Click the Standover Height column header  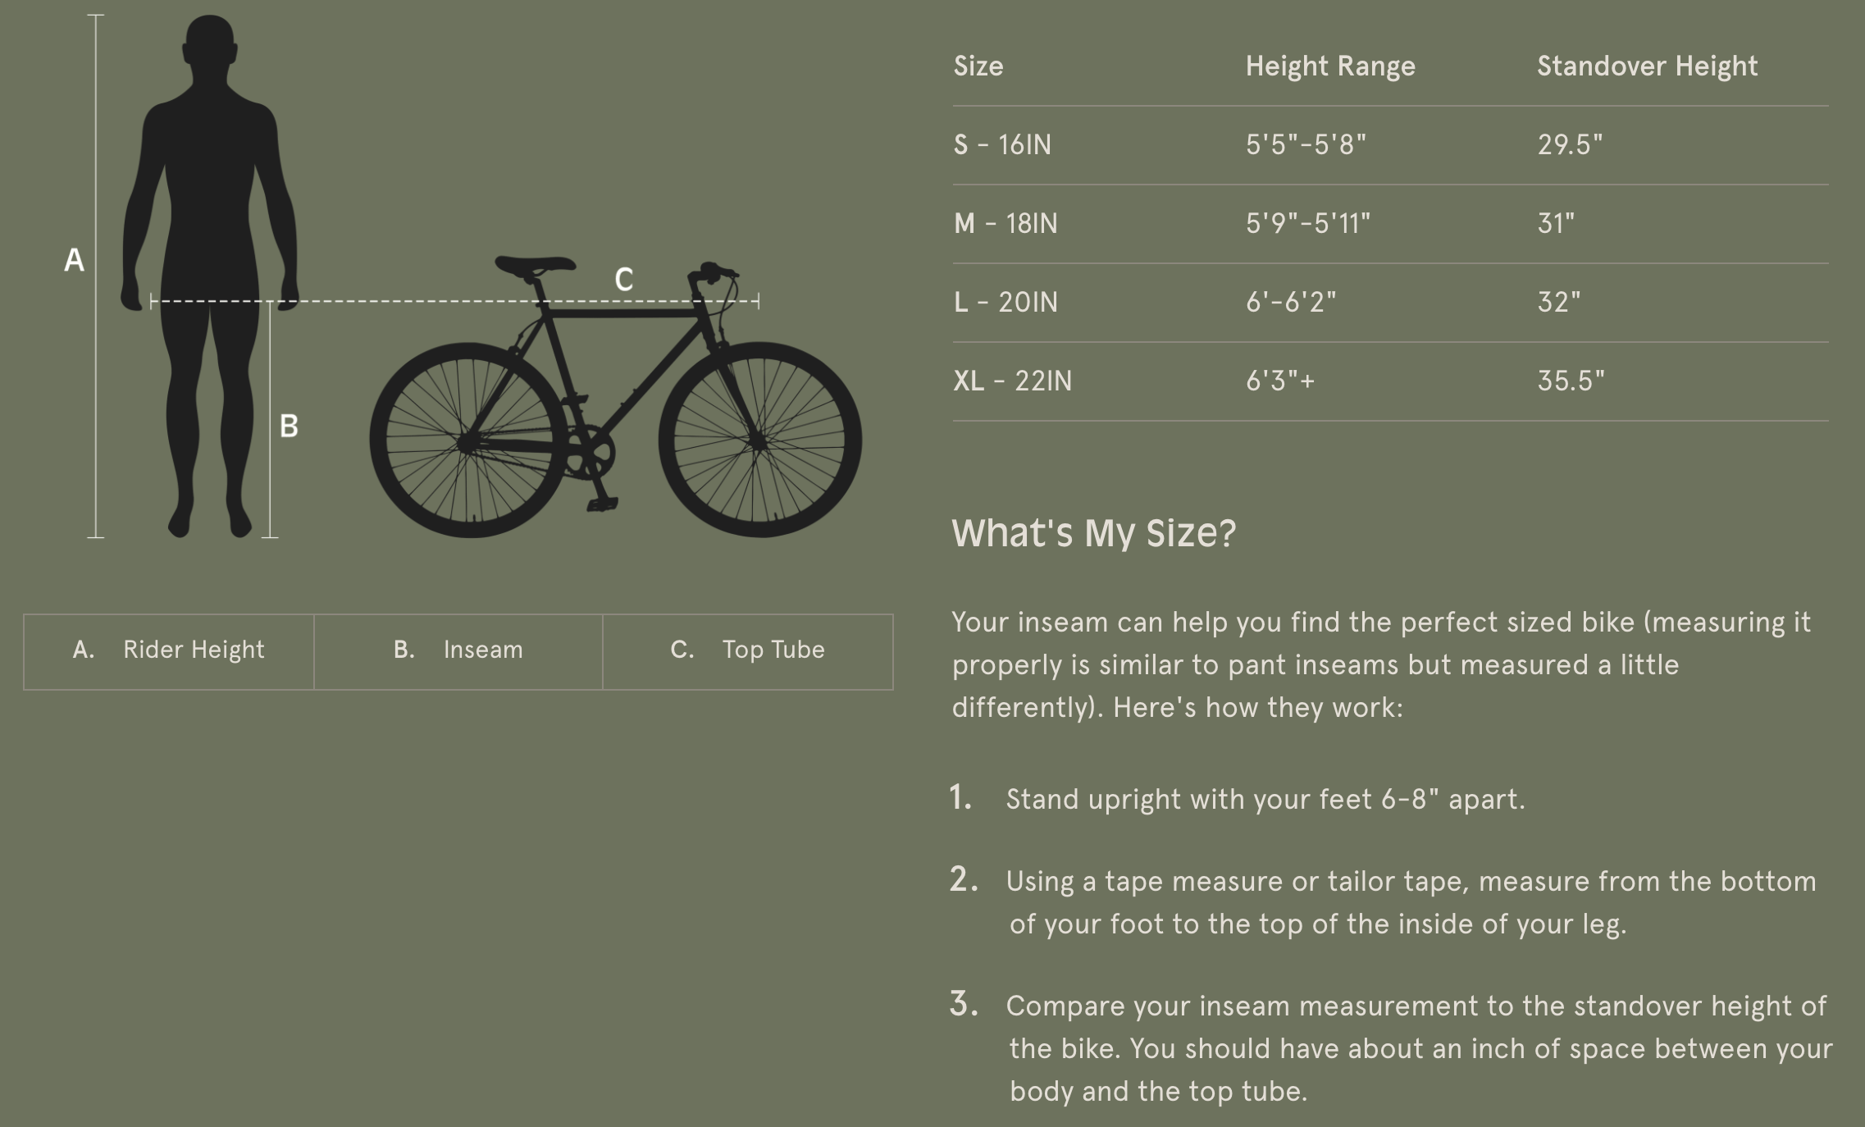pyautogui.click(x=1647, y=66)
